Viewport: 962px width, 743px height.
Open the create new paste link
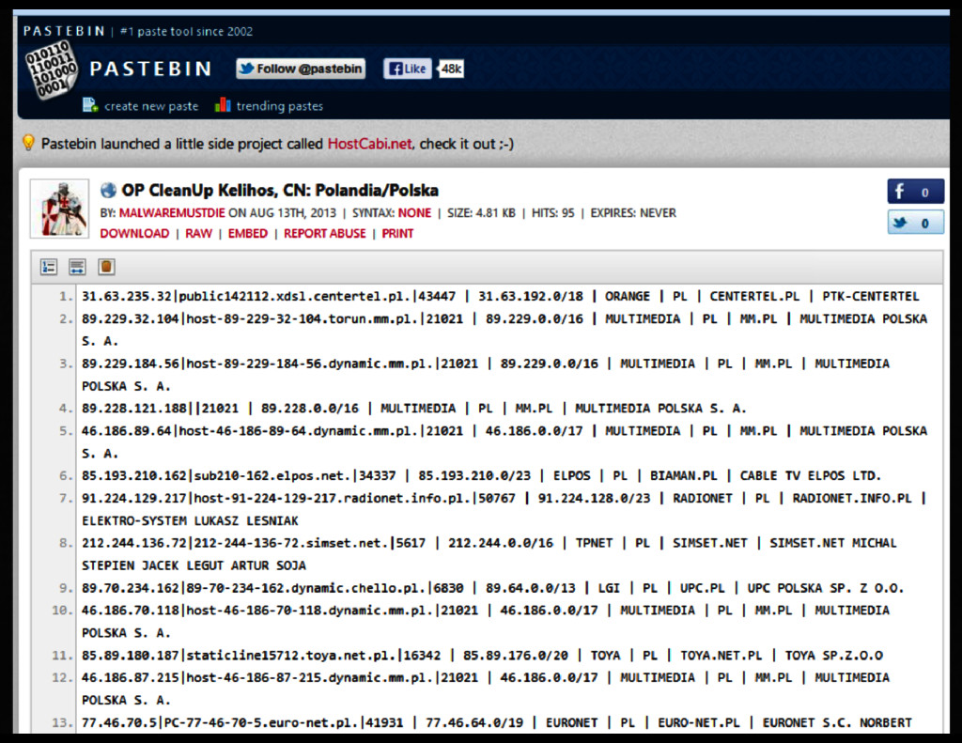click(x=151, y=106)
